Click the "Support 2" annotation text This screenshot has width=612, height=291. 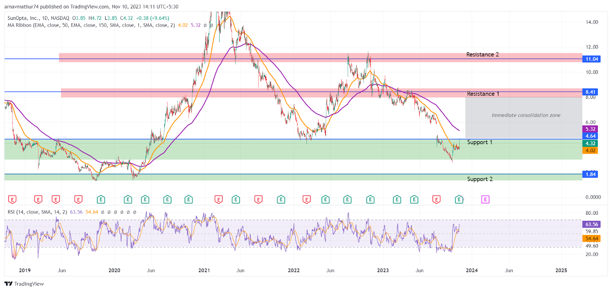[x=480, y=179]
